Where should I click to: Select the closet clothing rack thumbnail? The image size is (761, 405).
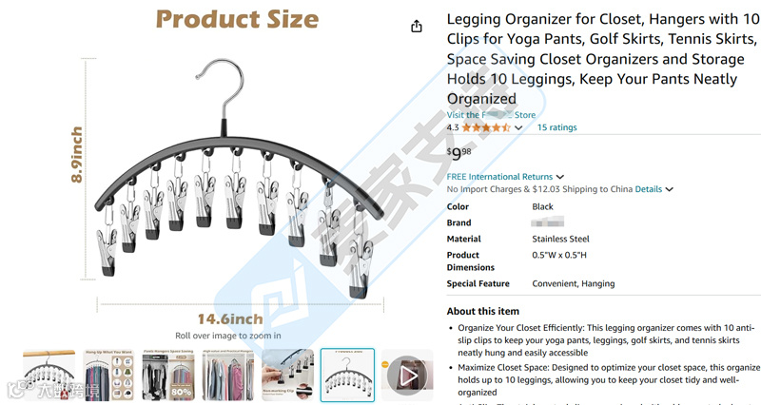(x=228, y=375)
